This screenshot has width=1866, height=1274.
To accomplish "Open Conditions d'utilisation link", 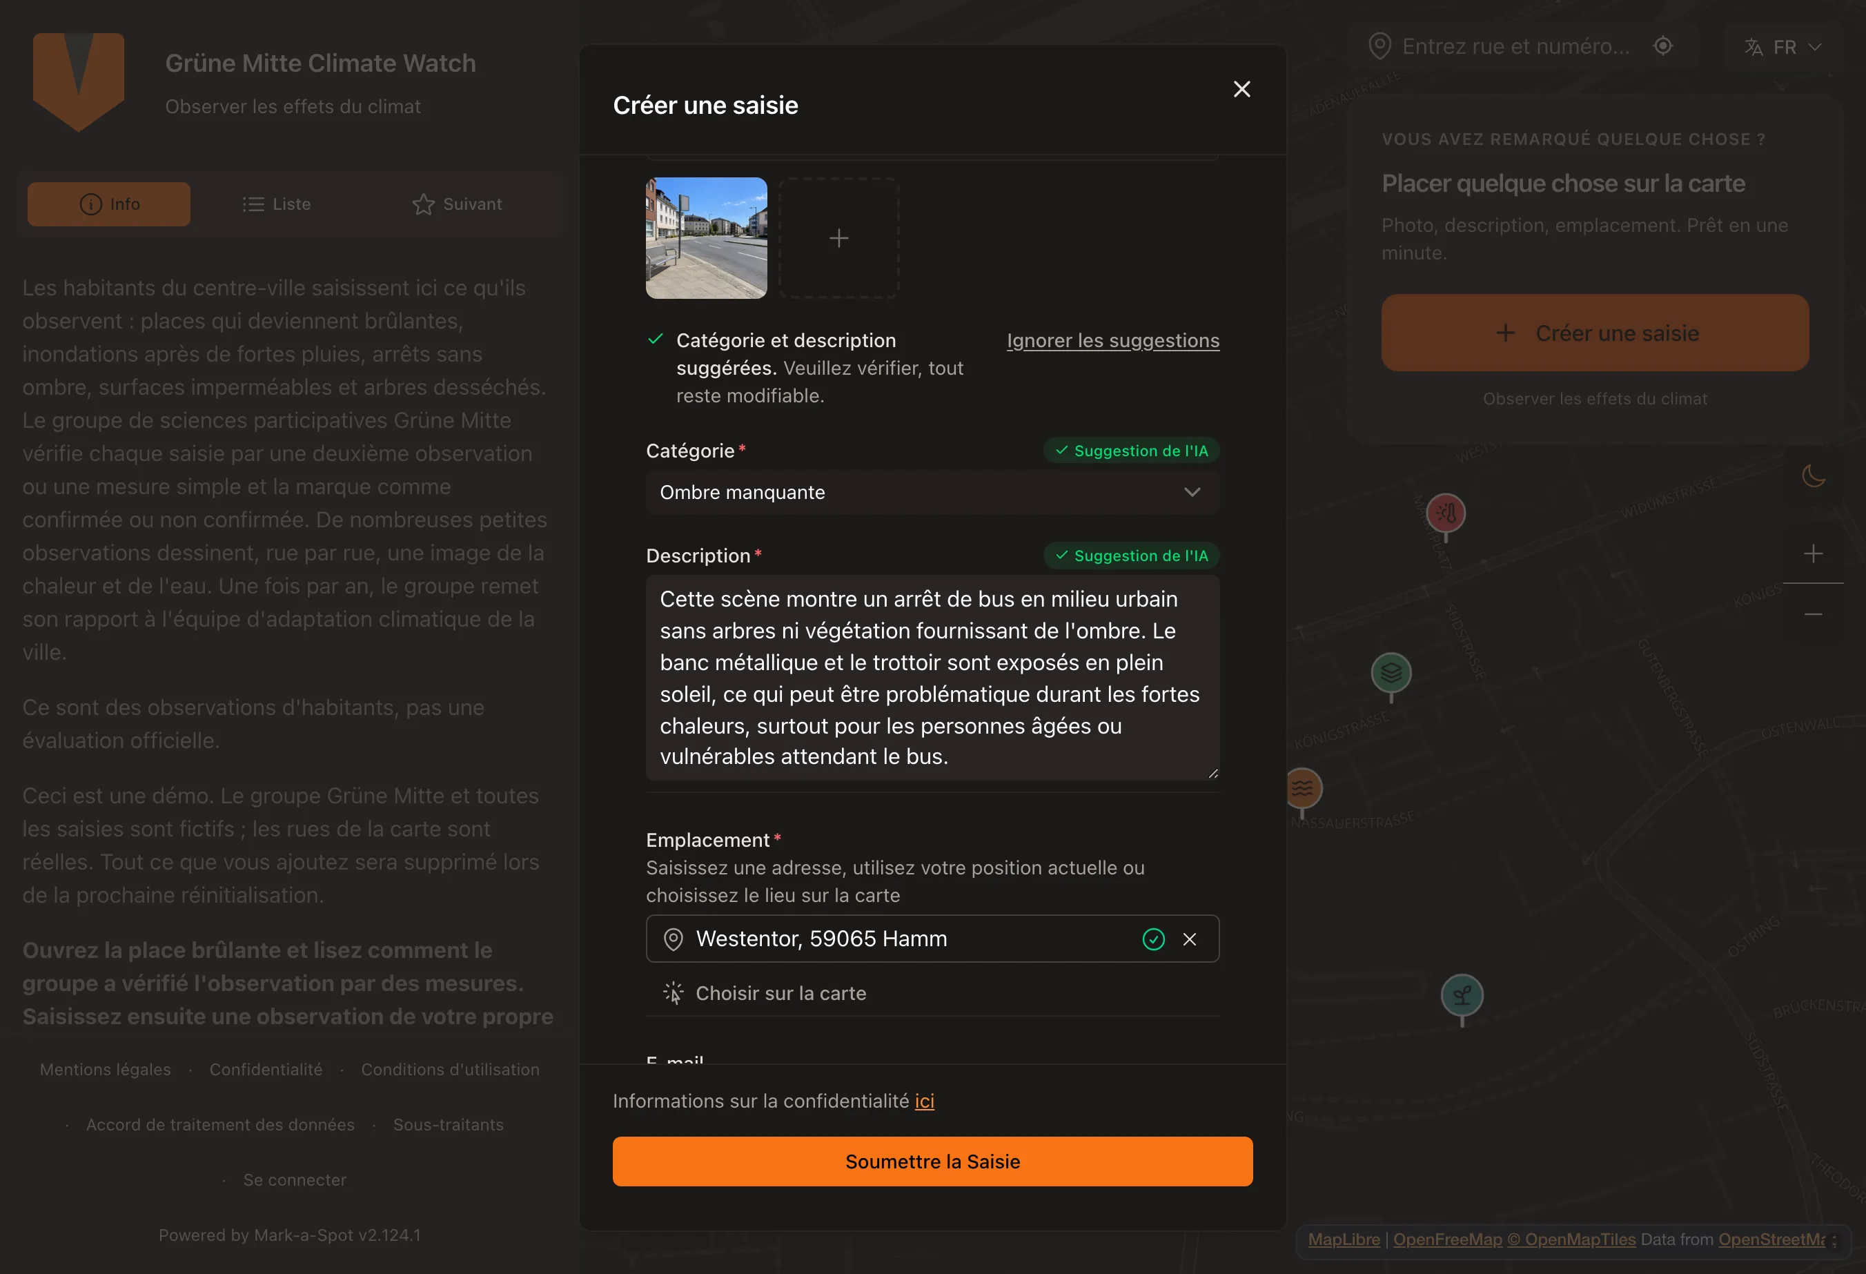I will (450, 1069).
